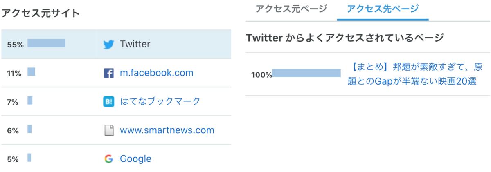Open the 【まとめ】邦題が素敵すぎて article link

point(412,74)
